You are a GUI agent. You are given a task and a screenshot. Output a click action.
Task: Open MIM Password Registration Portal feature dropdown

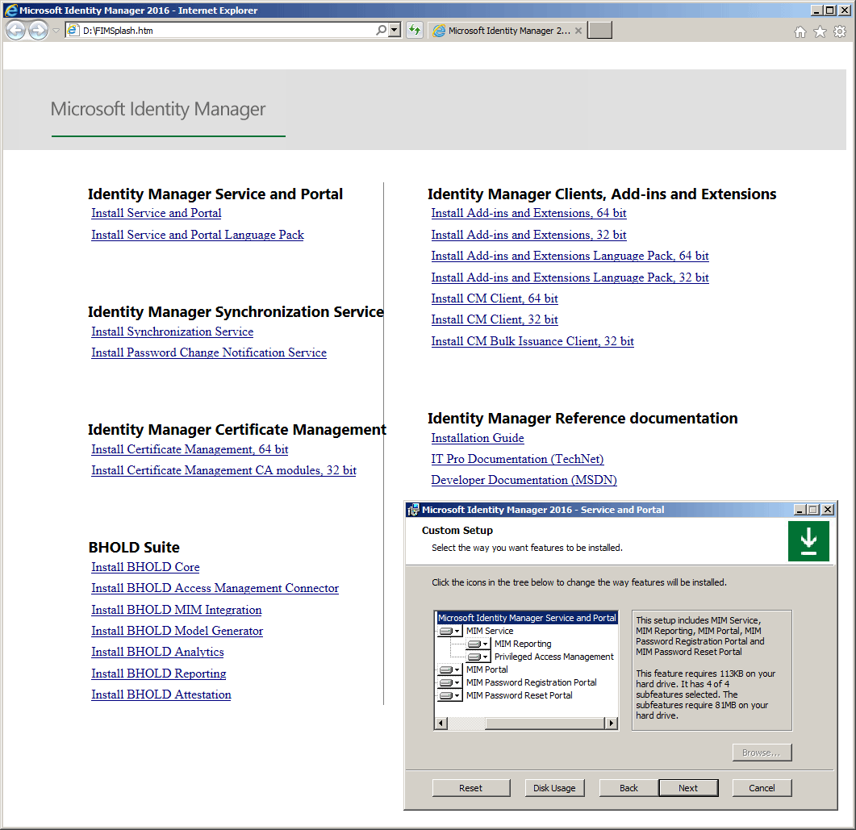coord(450,682)
